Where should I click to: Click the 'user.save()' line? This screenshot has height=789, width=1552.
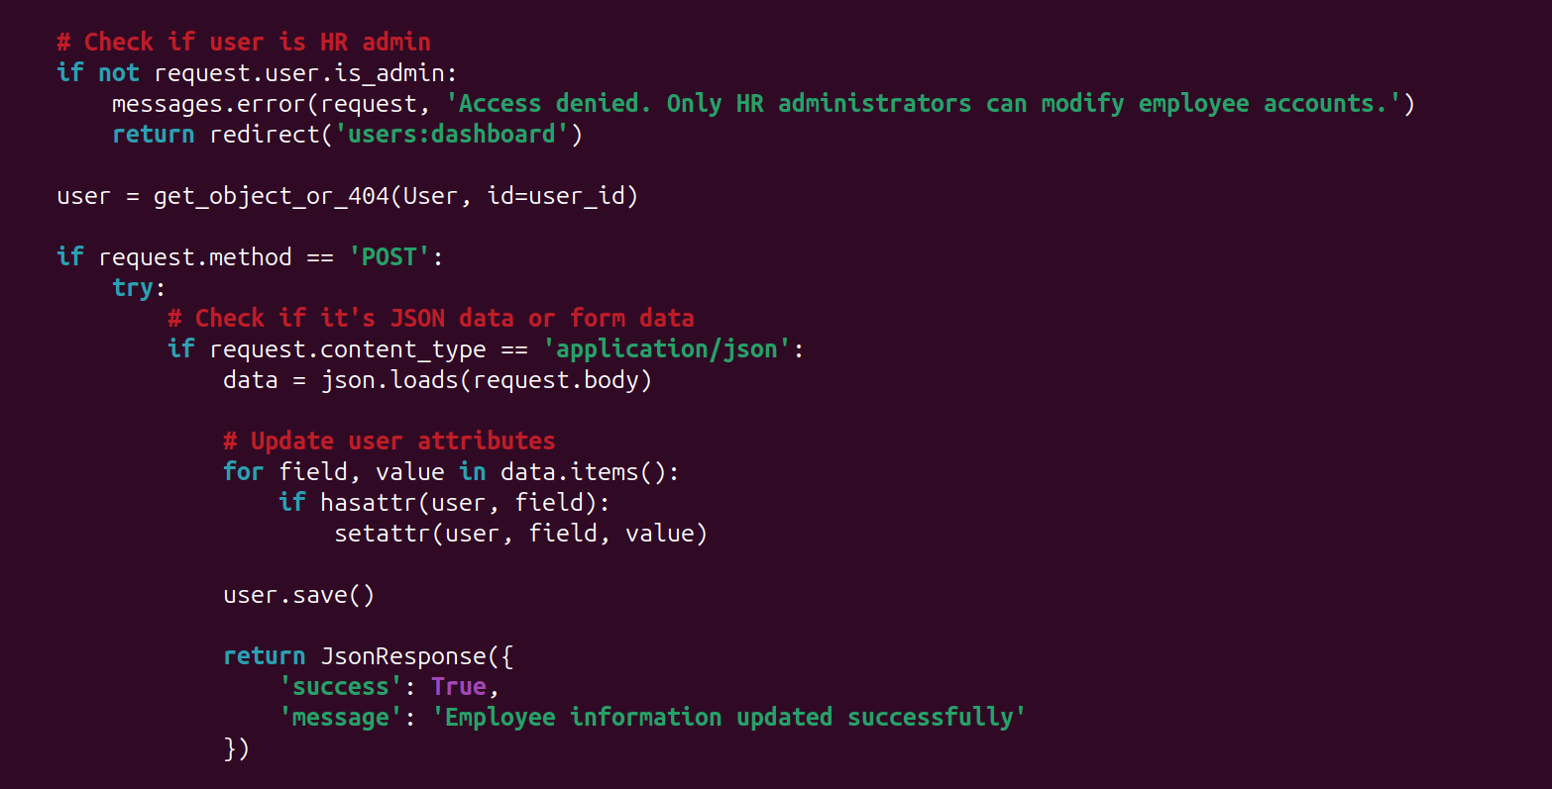click(x=298, y=595)
